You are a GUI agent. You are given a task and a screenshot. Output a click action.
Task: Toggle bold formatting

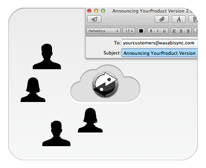click(151, 31)
